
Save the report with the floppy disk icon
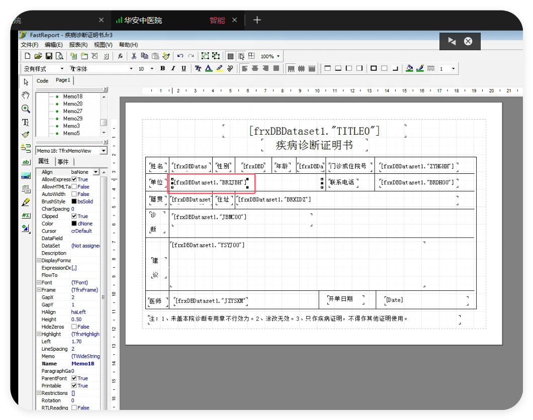(49, 56)
